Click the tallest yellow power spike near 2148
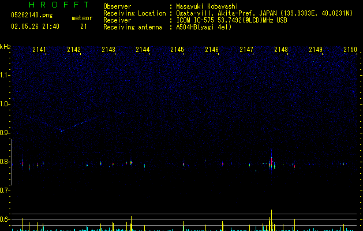 272,220
